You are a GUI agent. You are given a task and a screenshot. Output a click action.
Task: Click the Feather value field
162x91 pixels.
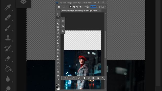(x=93, y=7)
